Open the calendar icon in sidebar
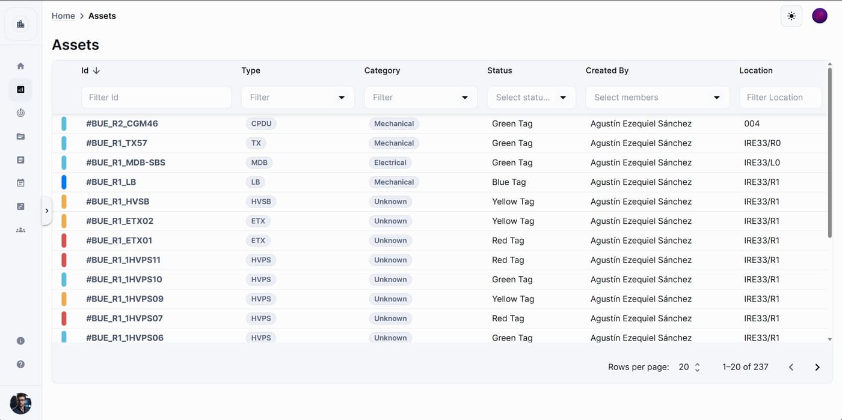Screen dimensions: 842x420 coord(20,183)
